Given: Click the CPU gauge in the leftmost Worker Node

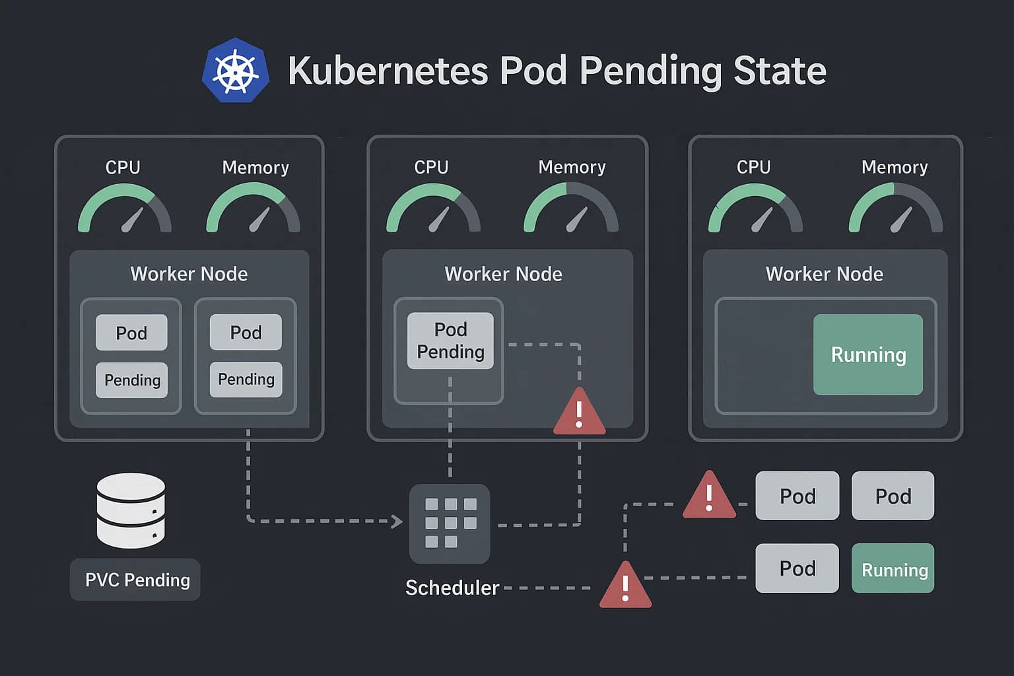Looking at the screenshot, I should point(125,208).
